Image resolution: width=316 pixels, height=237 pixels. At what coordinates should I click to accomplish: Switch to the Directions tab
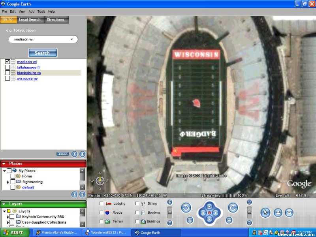[x=55, y=20]
